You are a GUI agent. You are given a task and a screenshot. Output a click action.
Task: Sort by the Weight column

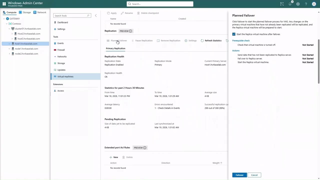217,163
